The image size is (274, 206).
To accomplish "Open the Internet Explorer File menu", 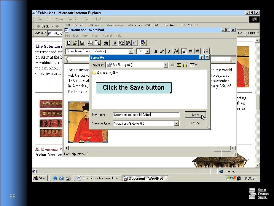I will 40,19.
